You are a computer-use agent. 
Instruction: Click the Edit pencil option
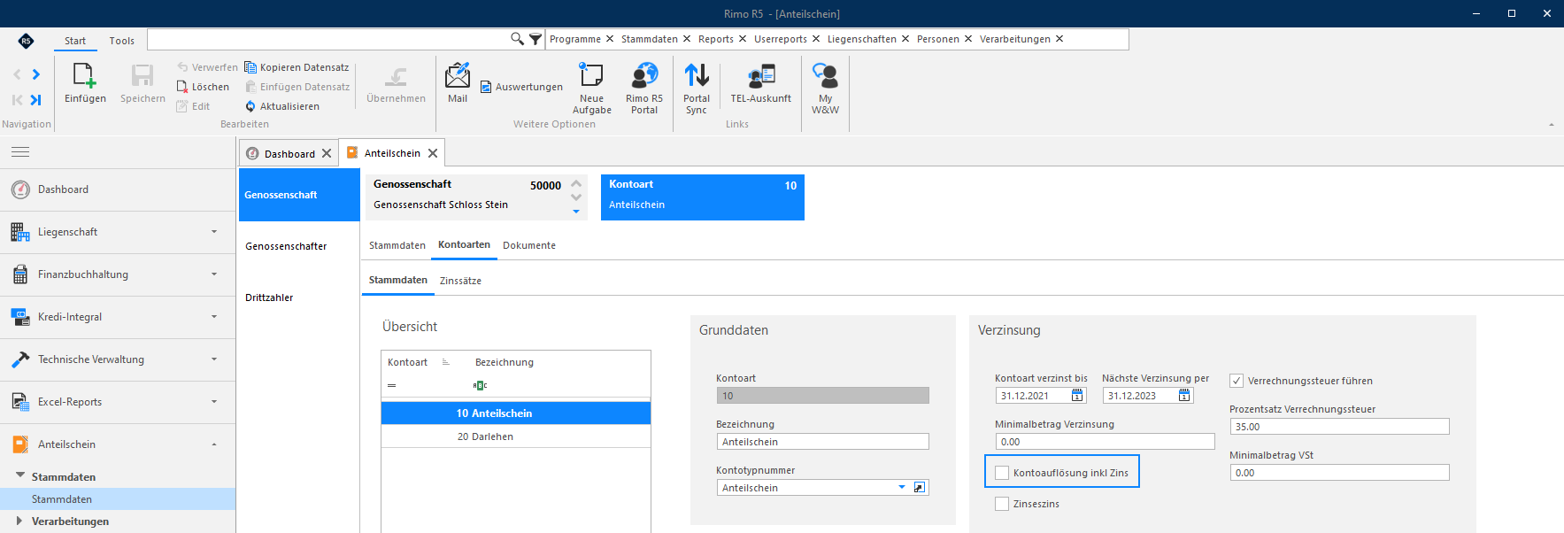(193, 106)
